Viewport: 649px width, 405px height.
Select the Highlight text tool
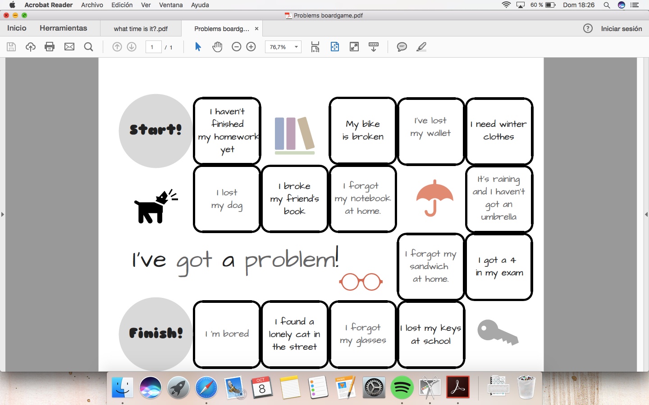coord(421,47)
